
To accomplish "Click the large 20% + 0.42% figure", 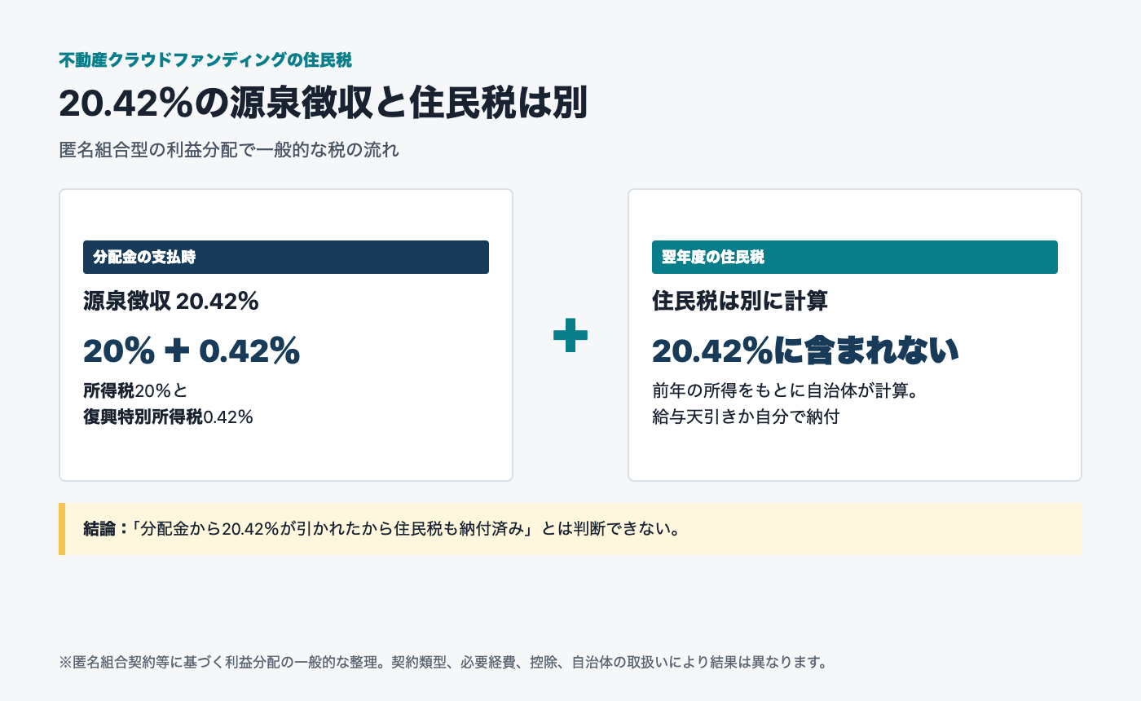I will pyautogui.click(x=192, y=350).
